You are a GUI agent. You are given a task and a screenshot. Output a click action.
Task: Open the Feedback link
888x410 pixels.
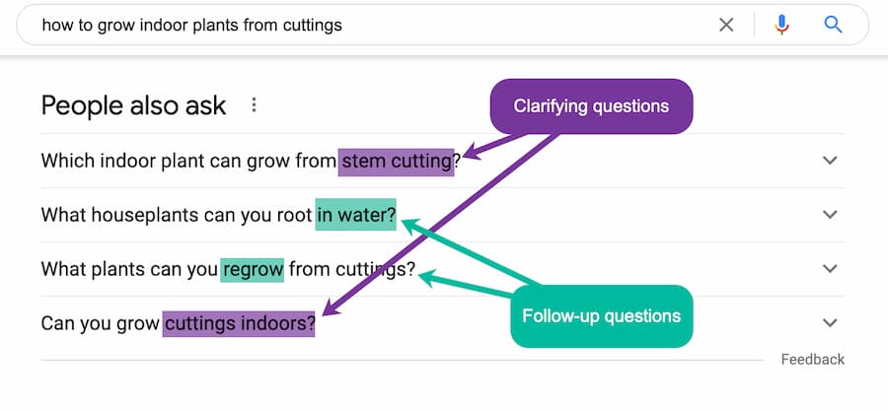click(x=812, y=360)
